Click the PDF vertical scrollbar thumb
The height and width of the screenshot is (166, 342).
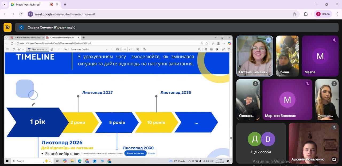pyautogui.click(x=231, y=138)
